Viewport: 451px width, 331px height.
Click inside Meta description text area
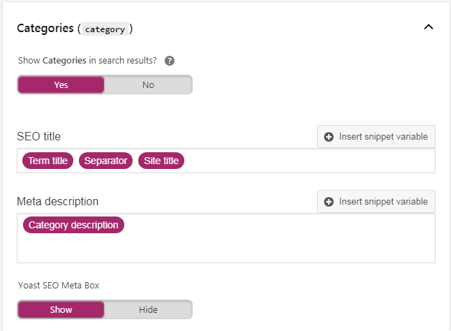(226, 247)
